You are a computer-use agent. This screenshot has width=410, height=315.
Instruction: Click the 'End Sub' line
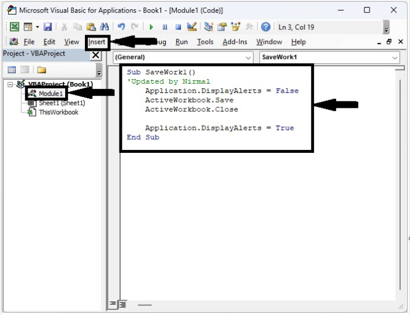pos(143,137)
